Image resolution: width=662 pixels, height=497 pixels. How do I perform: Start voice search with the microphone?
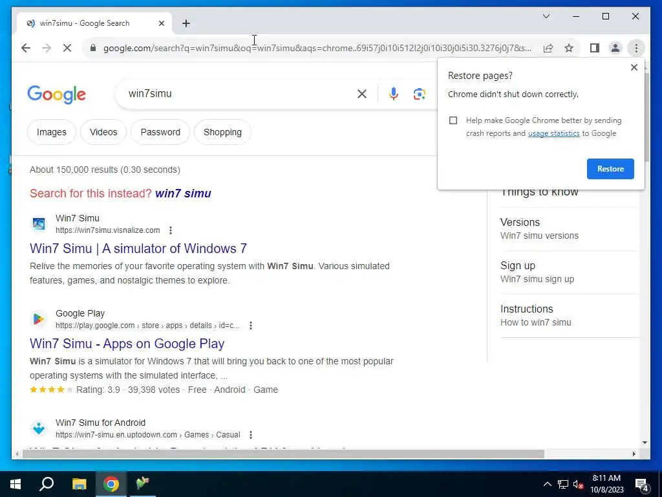(x=394, y=94)
